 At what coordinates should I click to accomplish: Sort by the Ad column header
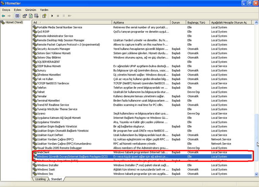click(x=72, y=22)
